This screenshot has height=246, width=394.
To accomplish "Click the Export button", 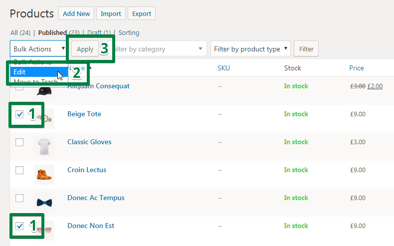I will point(142,13).
